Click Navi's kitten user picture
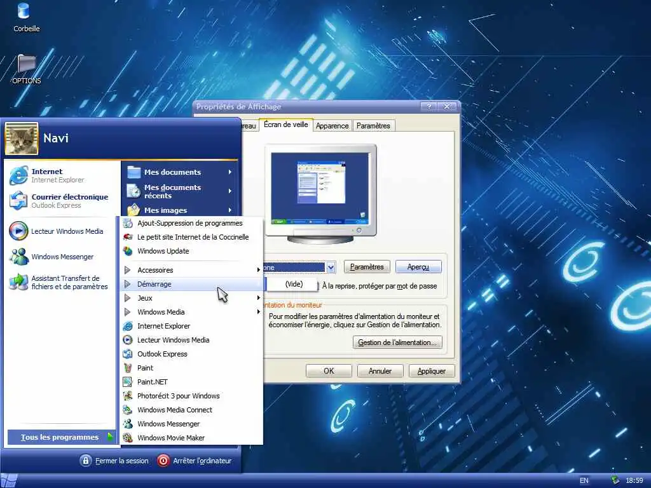Viewport: 651px width, 488px height. (x=22, y=139)
